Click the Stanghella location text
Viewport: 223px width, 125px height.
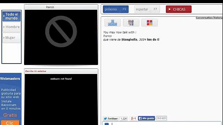click(x=129, y=40)
